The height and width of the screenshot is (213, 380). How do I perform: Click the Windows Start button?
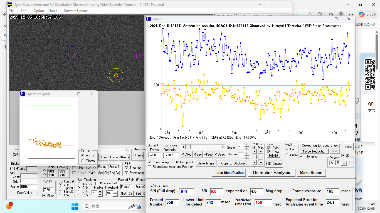tap(75, 206)
